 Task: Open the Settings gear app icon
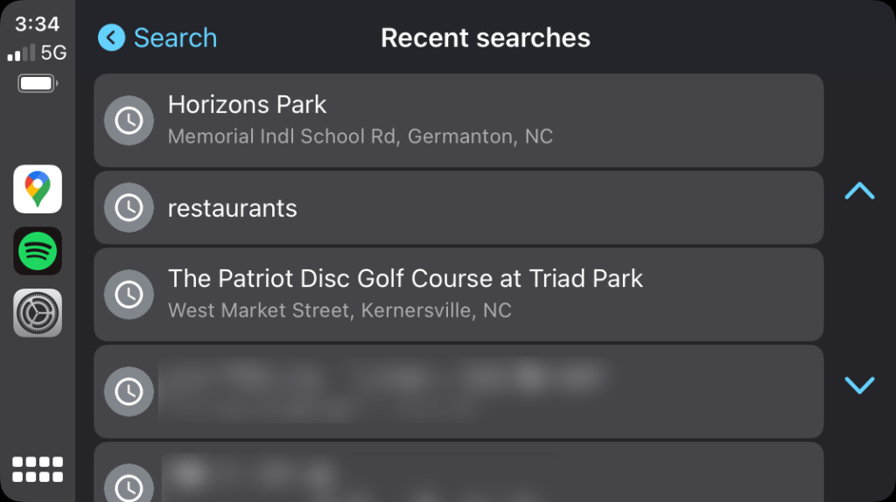pyautogui.click(x=38, y=313)
